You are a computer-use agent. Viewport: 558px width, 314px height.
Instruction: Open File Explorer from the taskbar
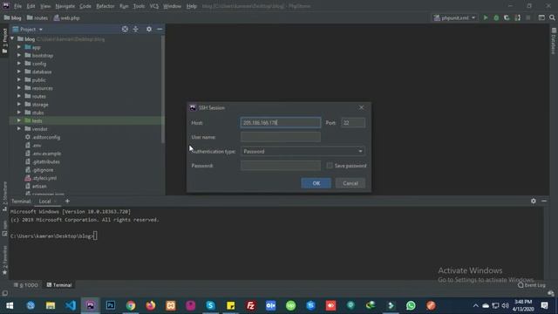click(x=51, y=305)
